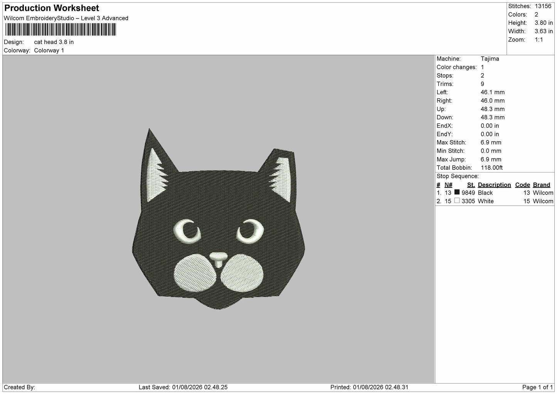
Task: Click the design name "cat head 3.8 in"
Action: tap(54, 42)
